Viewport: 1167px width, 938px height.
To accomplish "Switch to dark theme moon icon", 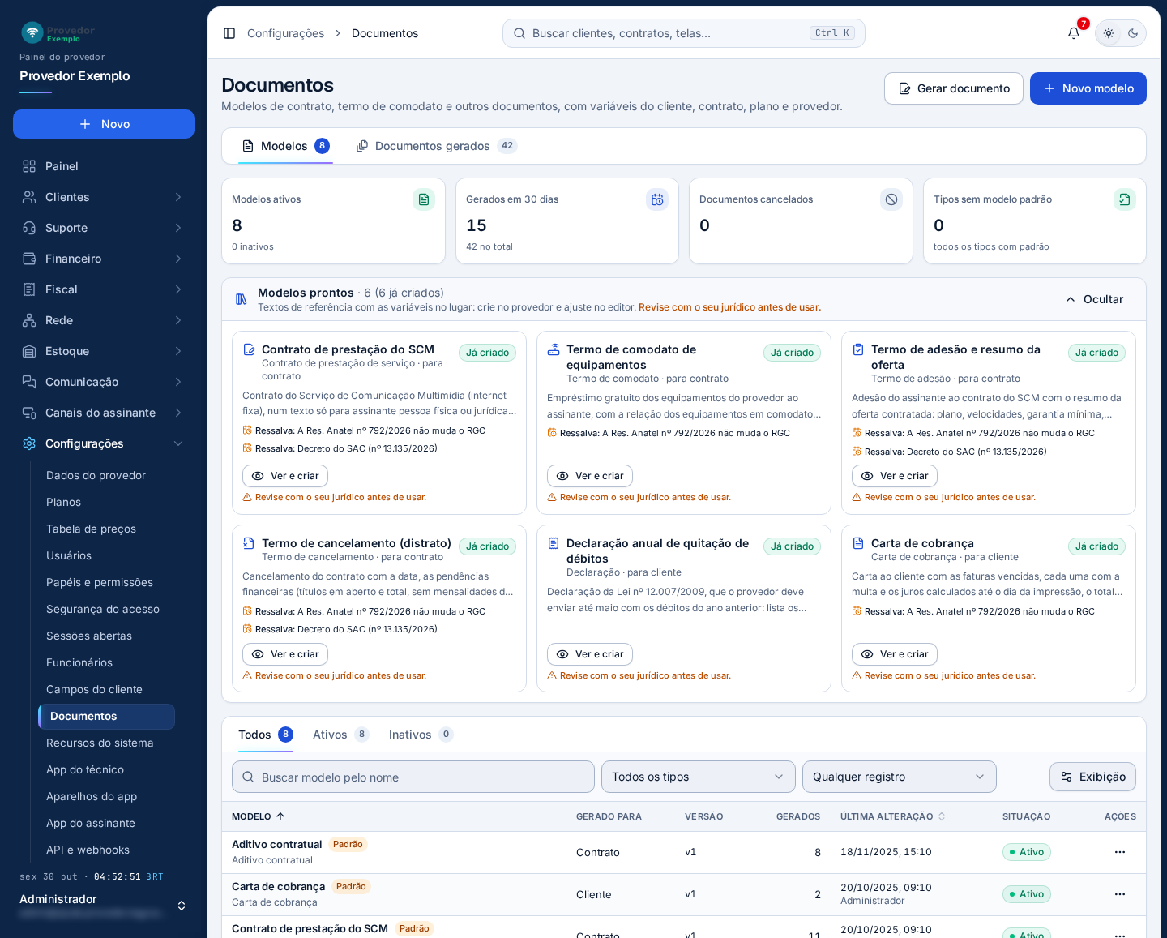I will tap(1133, 33).
